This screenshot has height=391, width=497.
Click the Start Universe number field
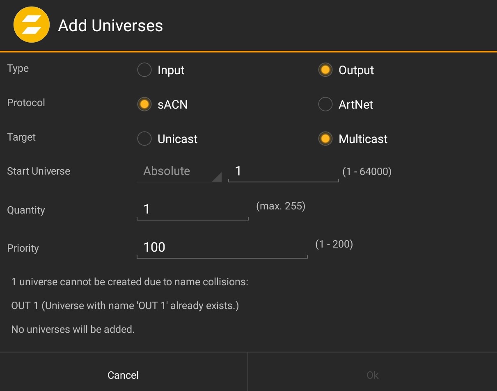pos(283,171)
